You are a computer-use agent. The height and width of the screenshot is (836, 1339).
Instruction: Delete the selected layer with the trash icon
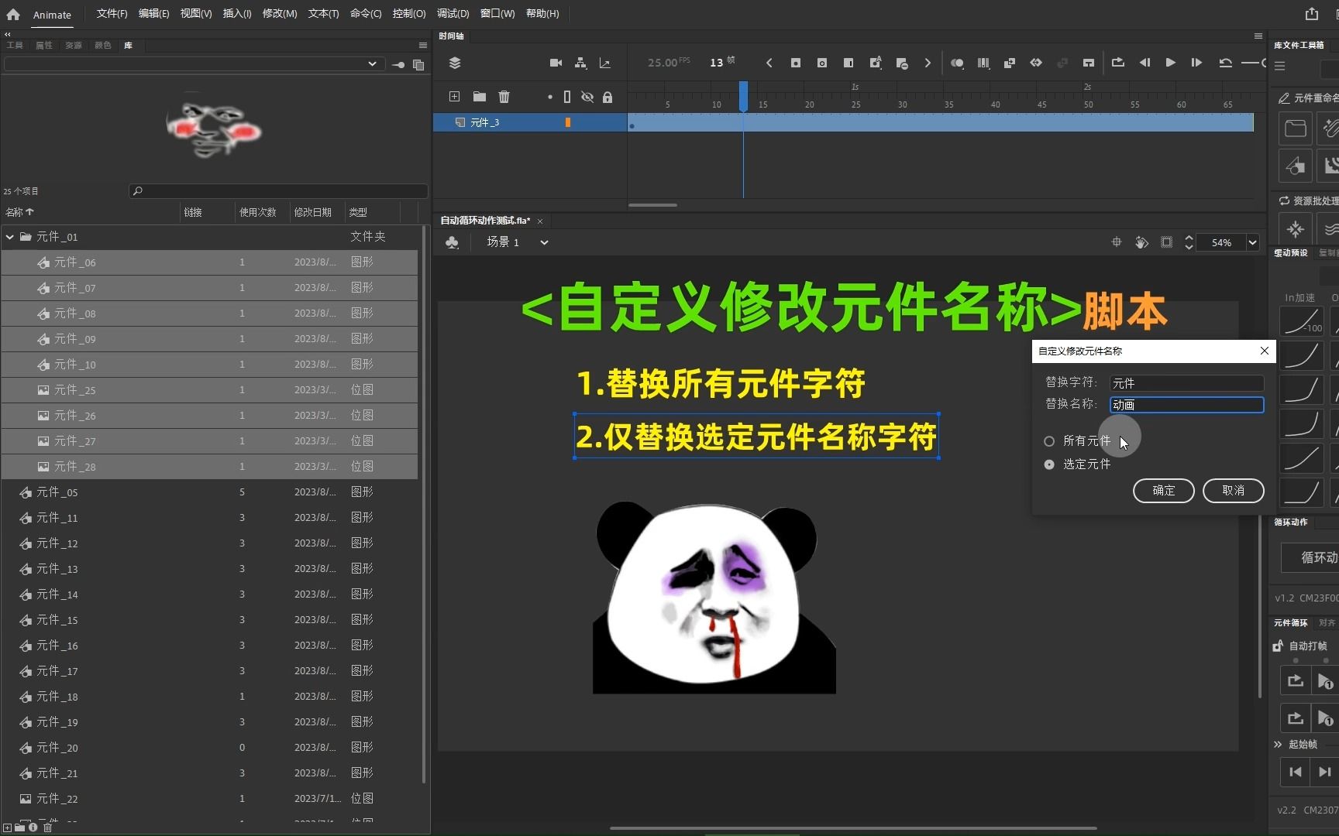pyautogui.click(x=504, y=97)
